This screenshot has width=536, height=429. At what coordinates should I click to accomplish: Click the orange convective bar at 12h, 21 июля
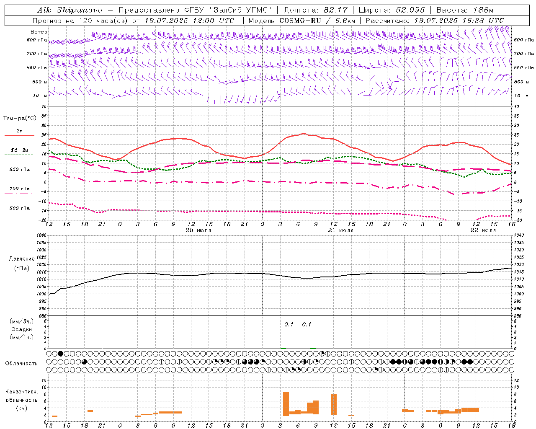click(334, 404)
